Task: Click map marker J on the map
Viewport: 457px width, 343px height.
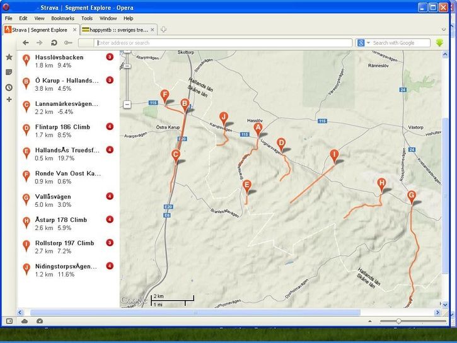Action: (224, 119)
